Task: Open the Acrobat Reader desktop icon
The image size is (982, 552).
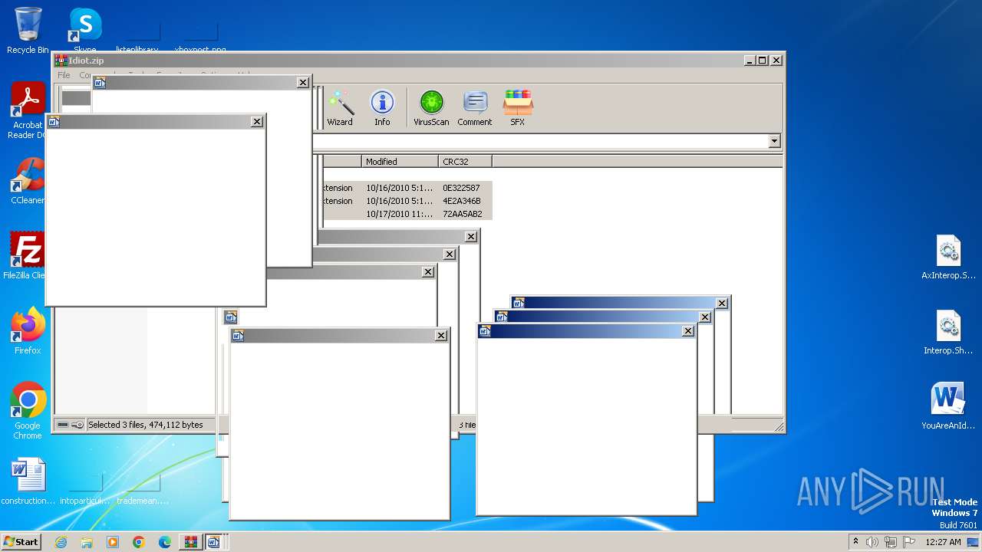Action: point(28,111)
